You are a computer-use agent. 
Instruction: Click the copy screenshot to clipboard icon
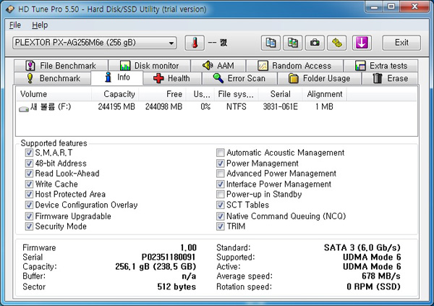(x=292, y=43)
